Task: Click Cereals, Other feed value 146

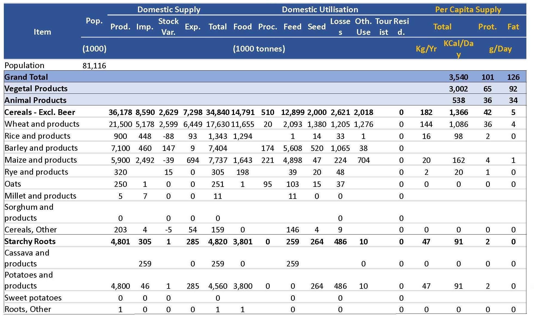Action: [x=292, y=230]
